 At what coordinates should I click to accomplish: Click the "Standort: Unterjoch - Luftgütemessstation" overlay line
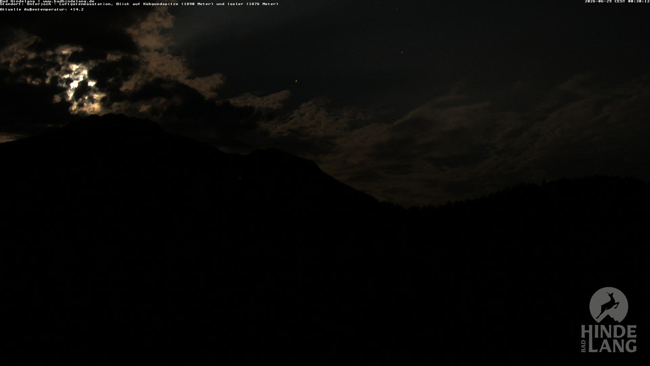139,4
